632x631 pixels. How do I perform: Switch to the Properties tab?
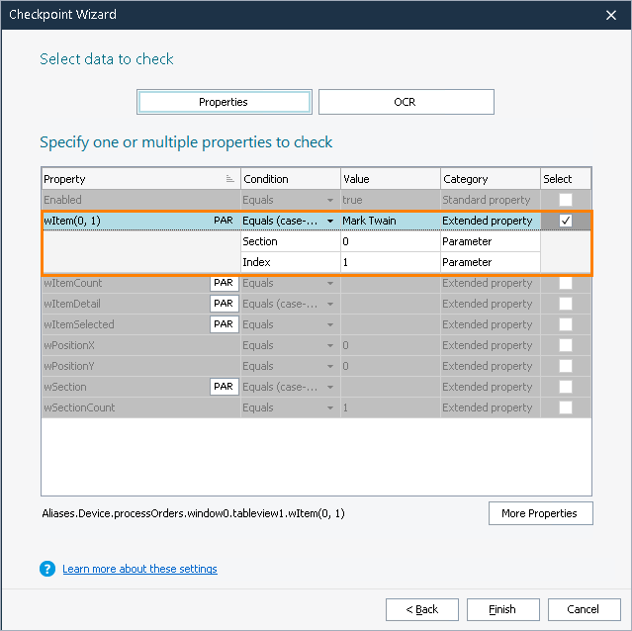tap(224, 102)
